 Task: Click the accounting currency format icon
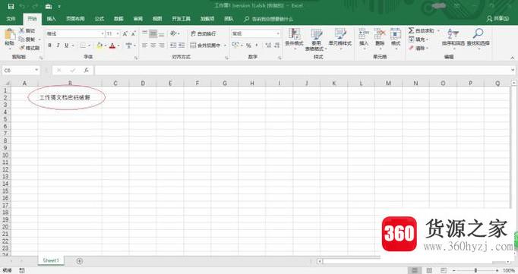(235, 45)
